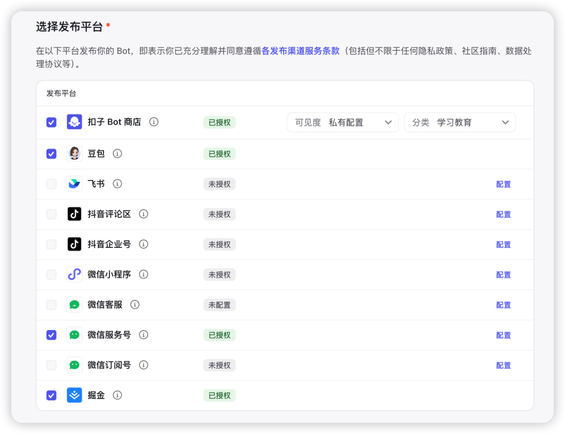
Task: Click info icon beside 抖音评论区
Action: pyautogui.click(x=143, y=214)
